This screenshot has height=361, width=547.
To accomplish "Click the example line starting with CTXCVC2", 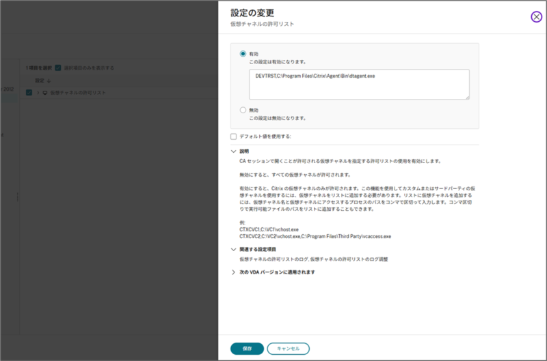I will [x=315, y=236].
